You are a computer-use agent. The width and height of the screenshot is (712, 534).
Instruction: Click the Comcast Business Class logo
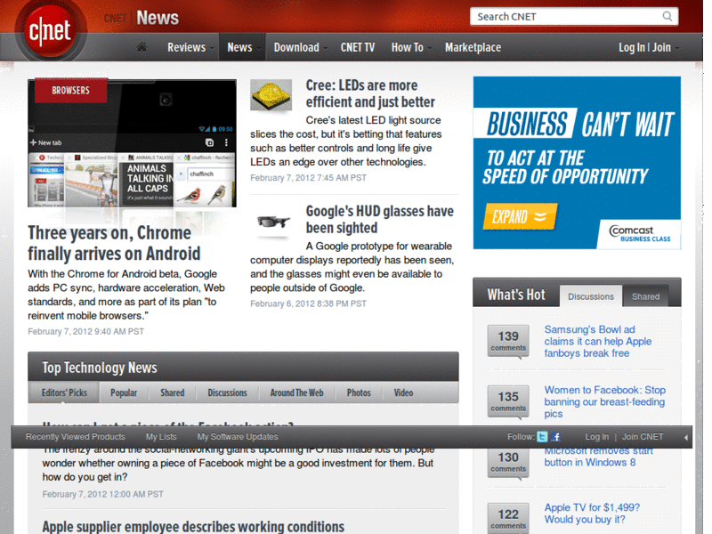[x=639, y=233]
